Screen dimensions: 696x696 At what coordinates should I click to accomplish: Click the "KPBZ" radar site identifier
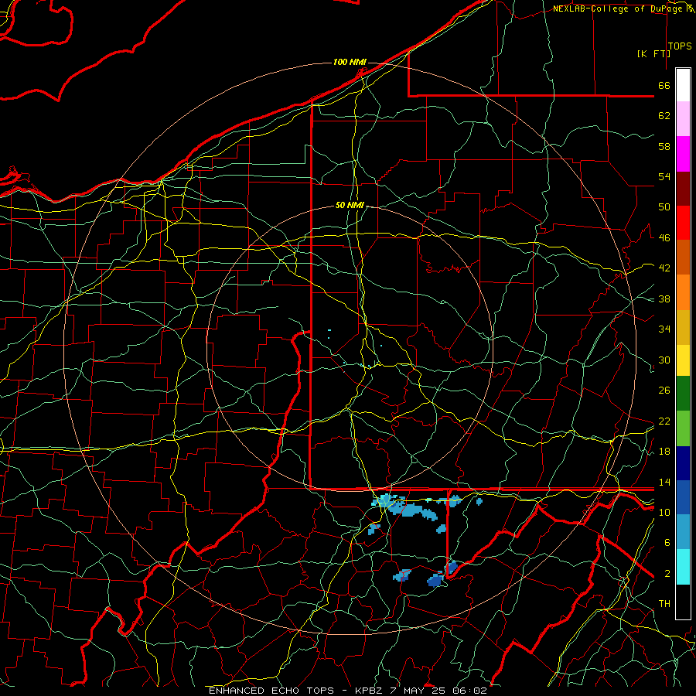(368, 691)
